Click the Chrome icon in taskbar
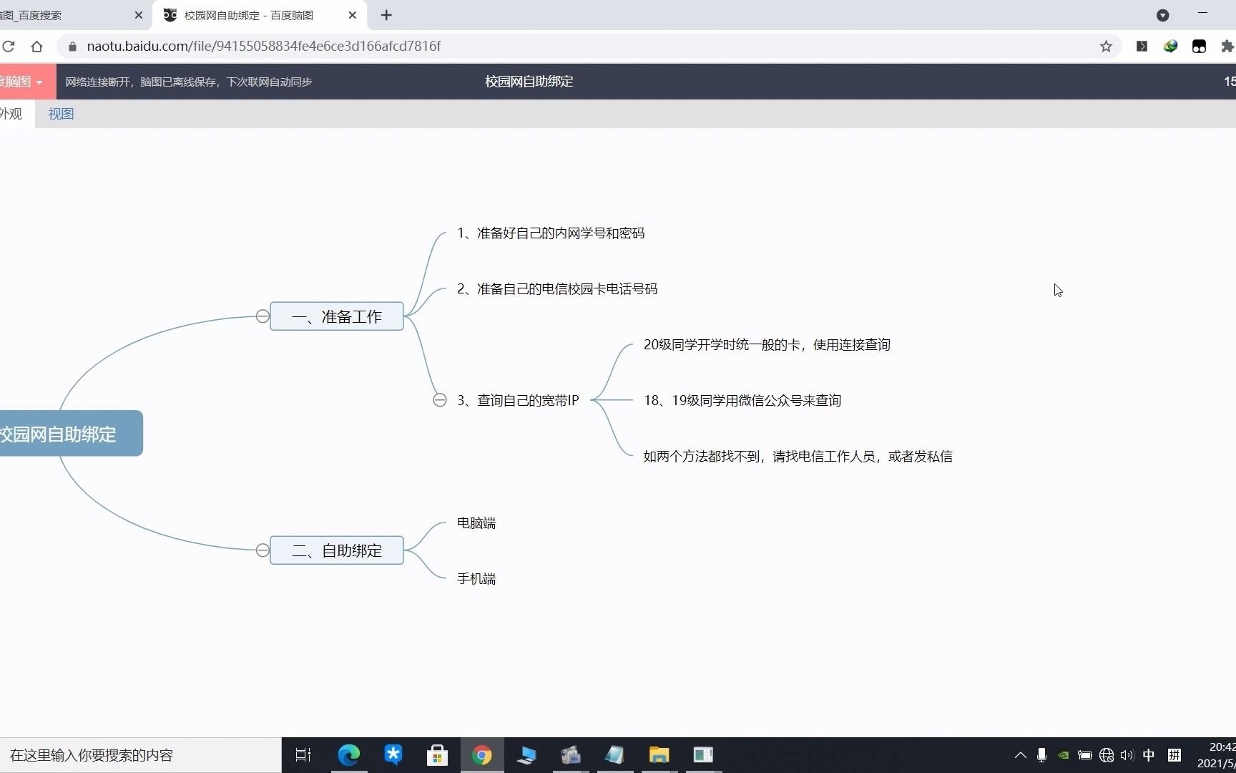 (x=482, y=755)
